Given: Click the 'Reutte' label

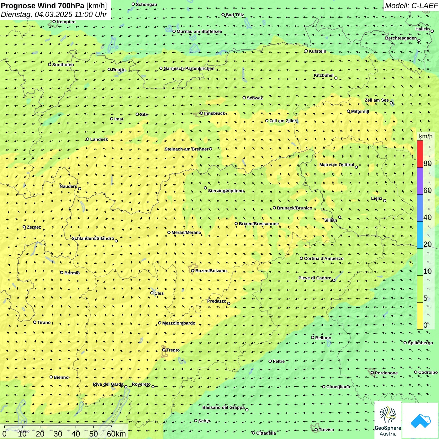Looking at the screenshot, I should (119, 70).
